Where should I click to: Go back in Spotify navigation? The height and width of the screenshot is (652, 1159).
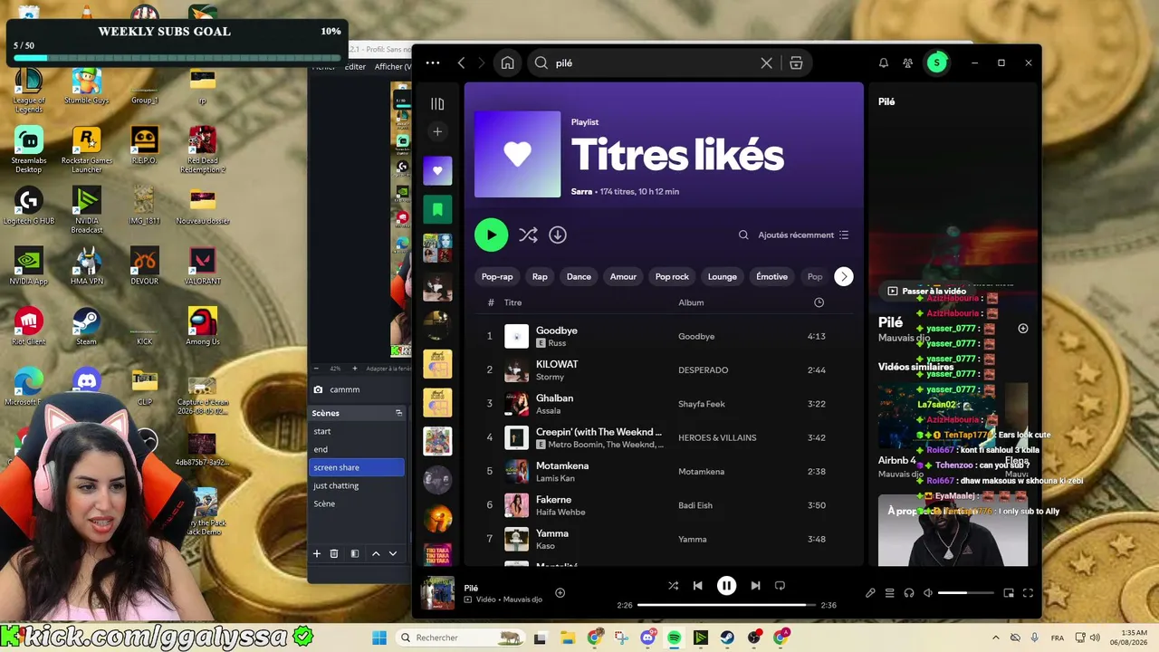(461, 62)
